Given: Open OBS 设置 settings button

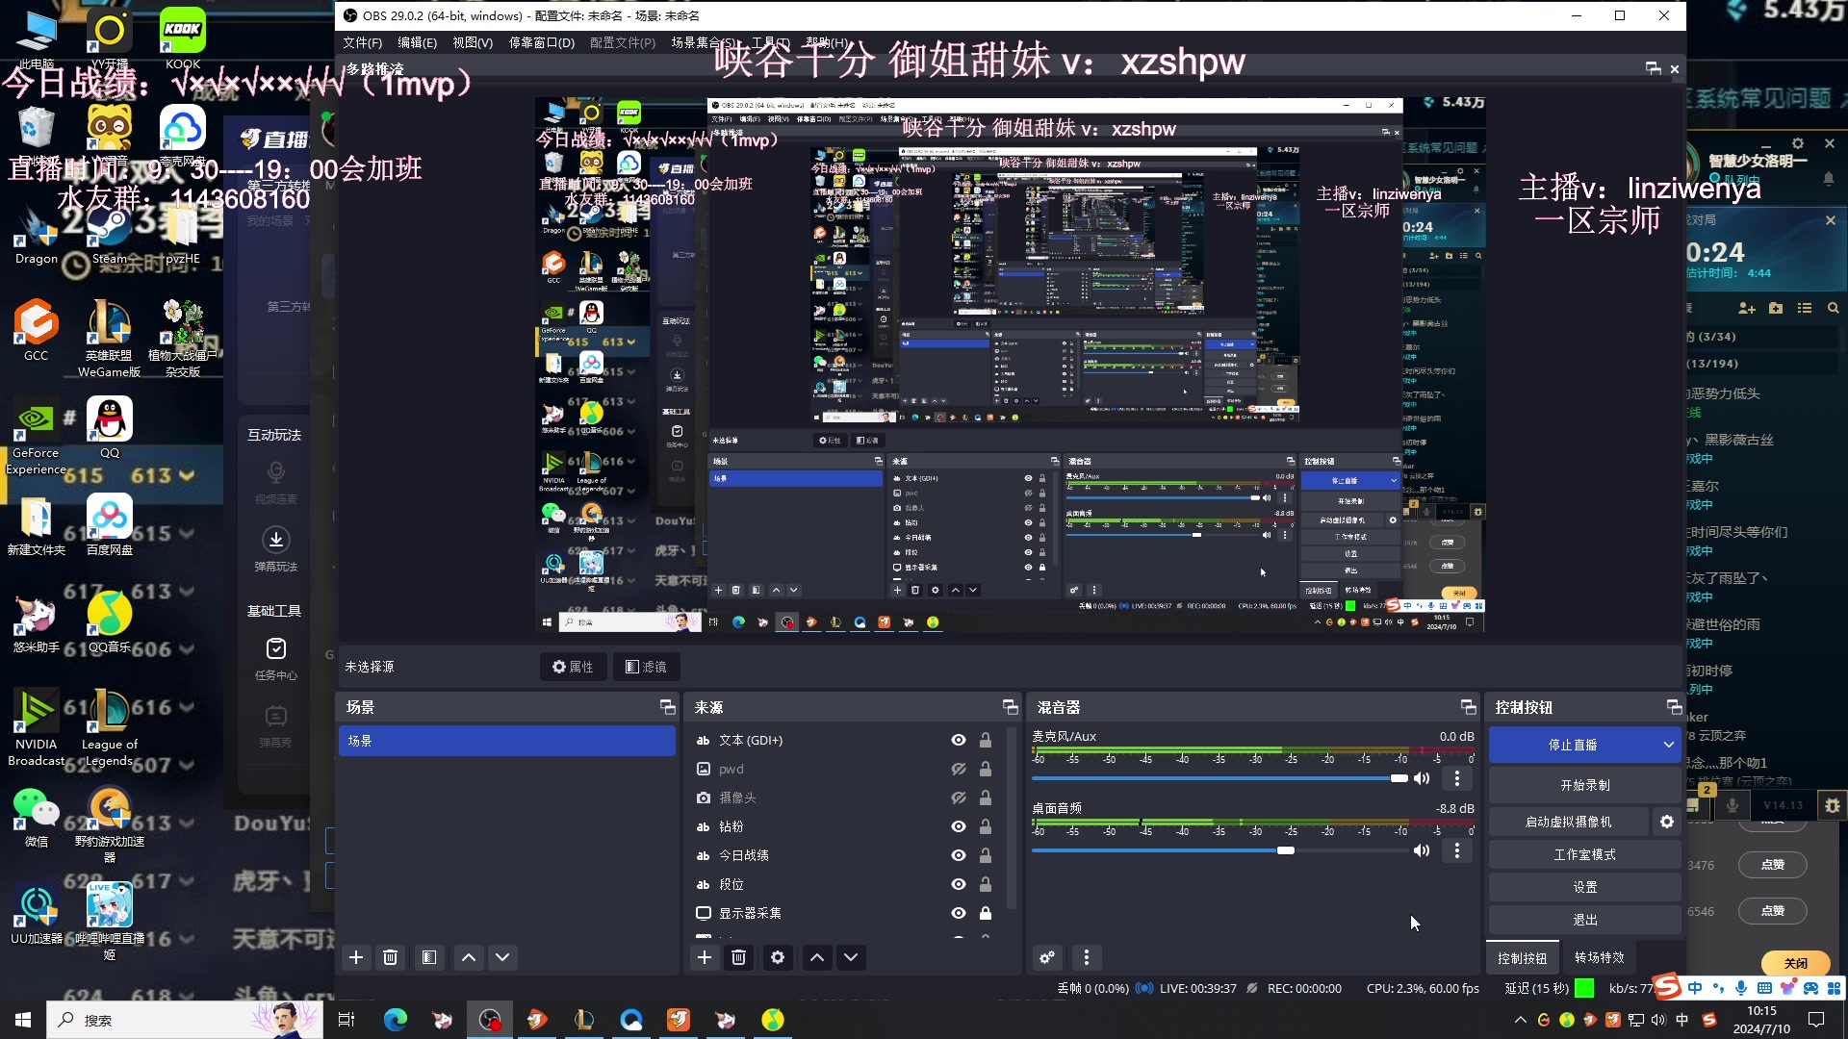Looking at the screenshot, I should pos(1585,887).
